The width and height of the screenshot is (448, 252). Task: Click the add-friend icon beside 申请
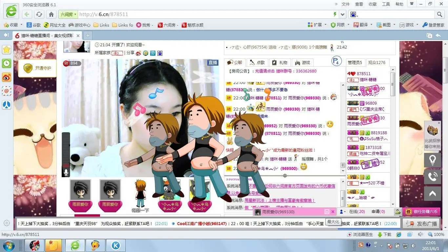click(x=397, y=212)
